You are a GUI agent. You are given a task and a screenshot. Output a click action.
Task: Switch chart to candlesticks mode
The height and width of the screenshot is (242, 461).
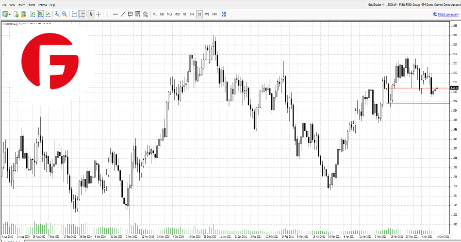40,14
